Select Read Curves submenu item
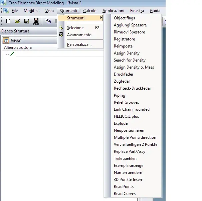Image resolution: width=202 pixels, height=201 pixels. (125, 194)
